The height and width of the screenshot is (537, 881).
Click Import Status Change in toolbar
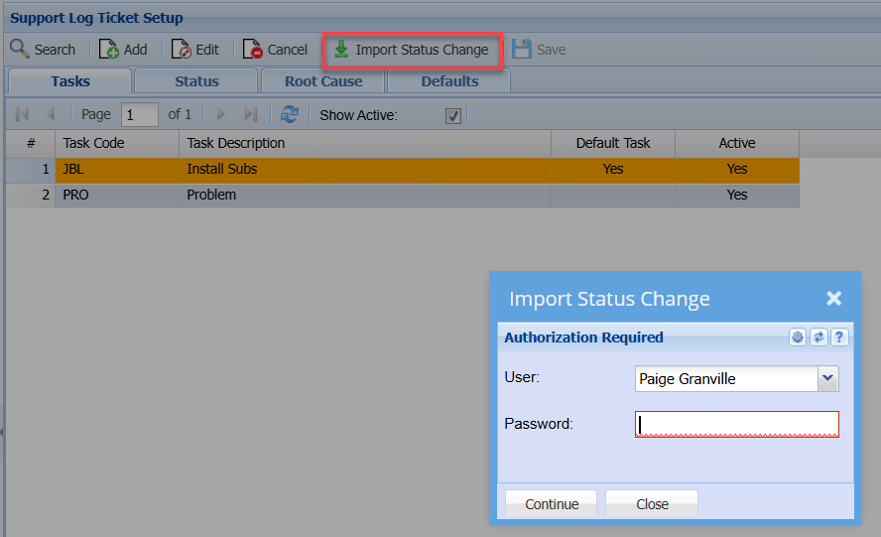(412, 50)
